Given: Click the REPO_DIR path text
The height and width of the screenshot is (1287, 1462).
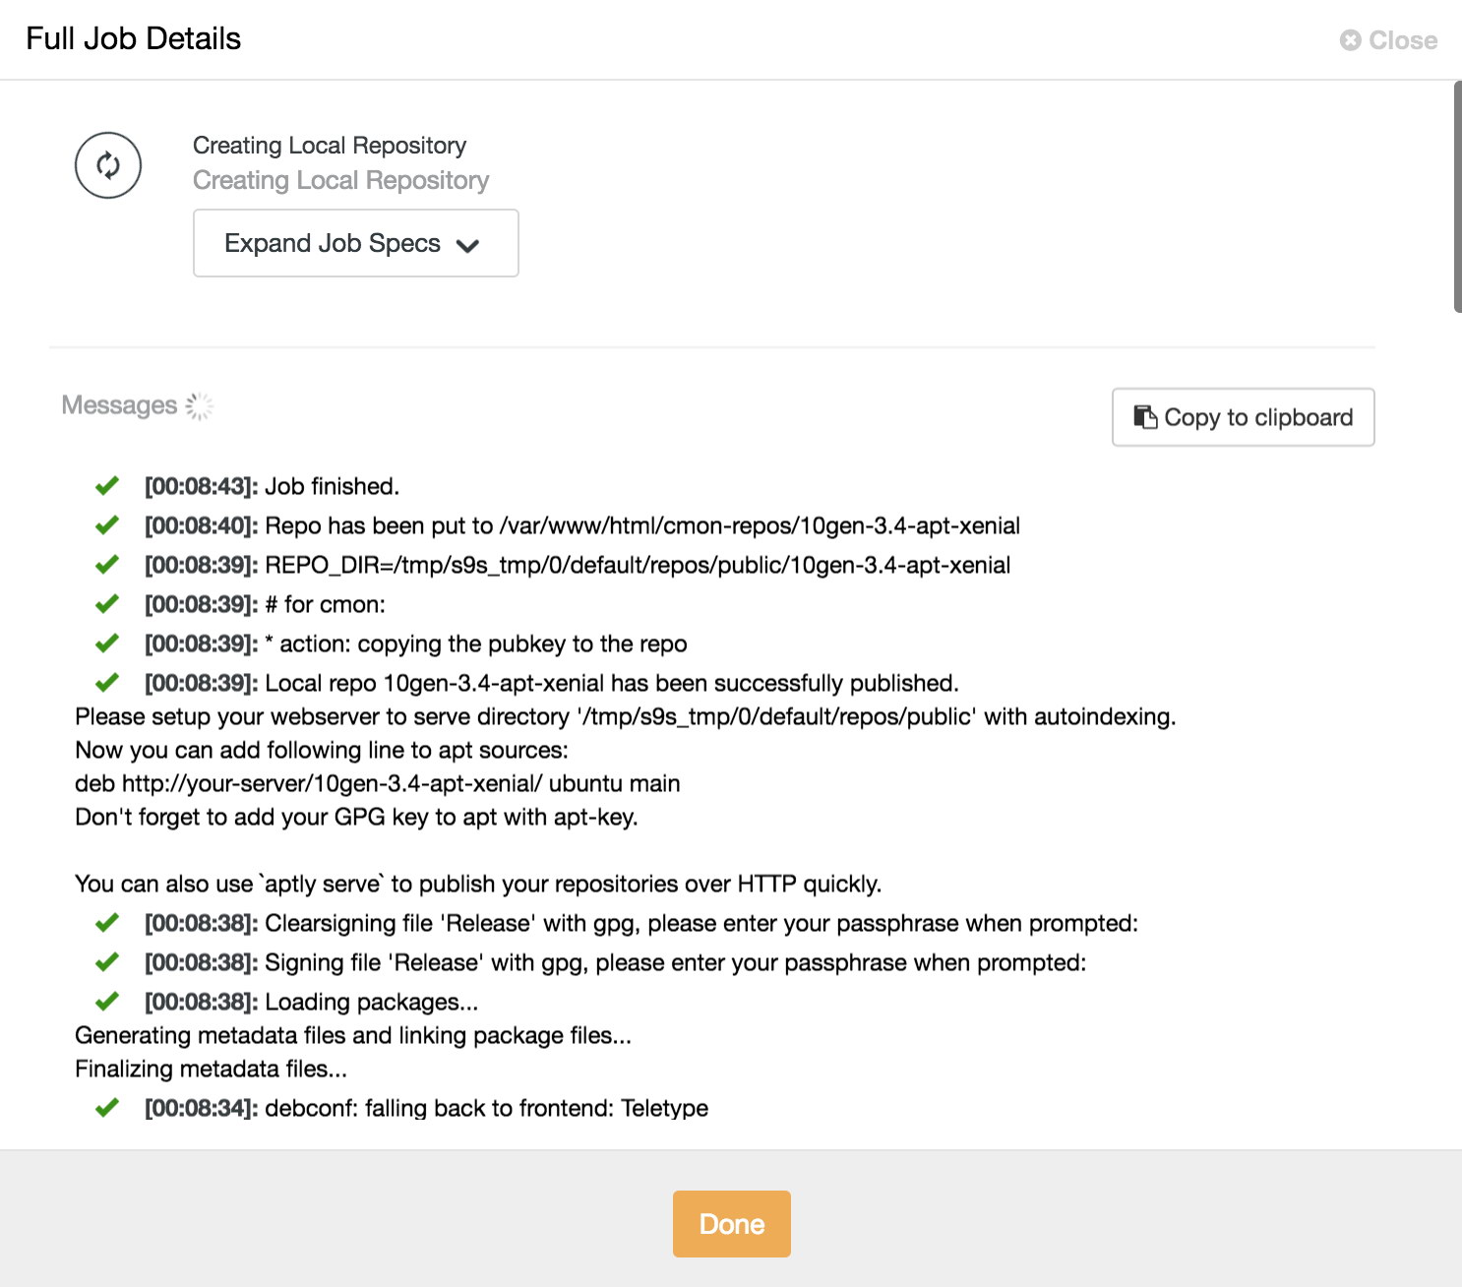Looking at the screenshot, I should (x=638, y=565).
